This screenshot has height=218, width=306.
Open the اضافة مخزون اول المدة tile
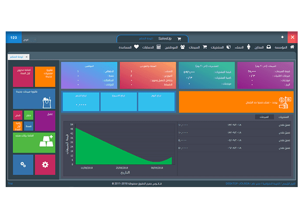click(x=23, y=77)
